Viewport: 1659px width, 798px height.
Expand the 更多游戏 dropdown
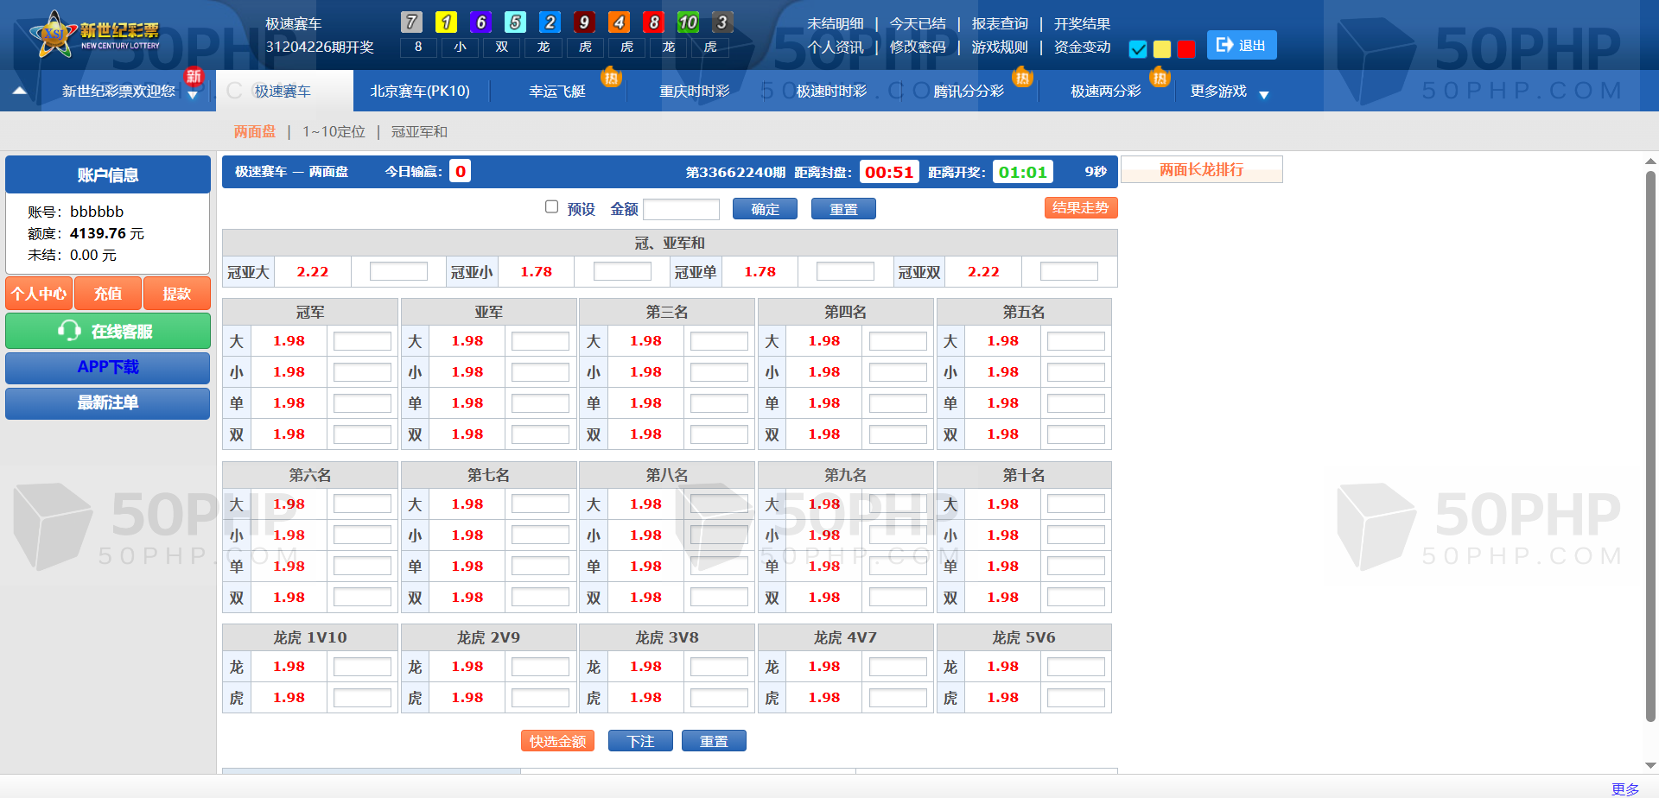coord(1264,94)
